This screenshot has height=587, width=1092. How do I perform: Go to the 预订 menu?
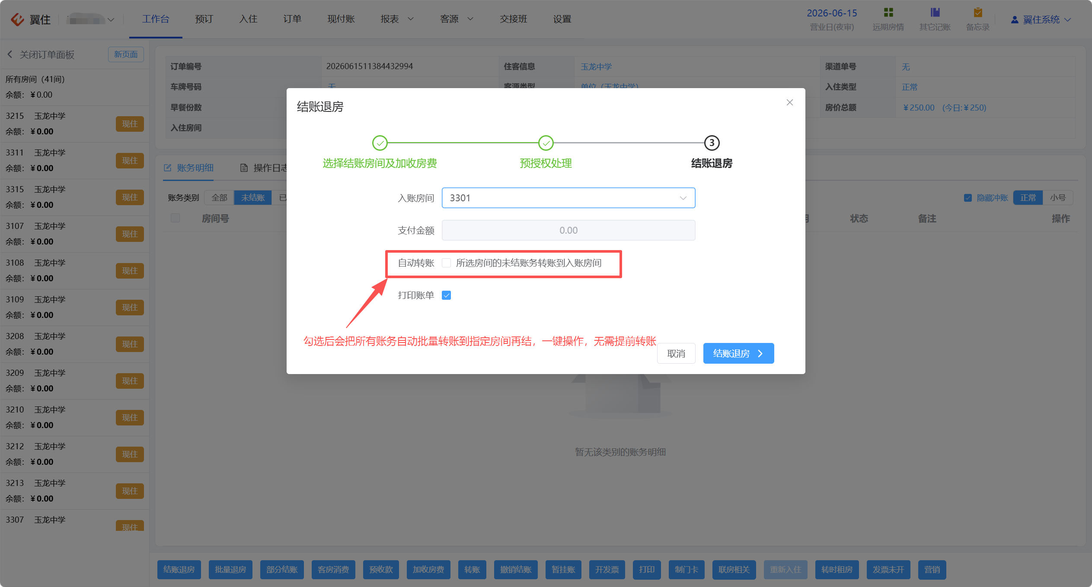coord(204,19)
